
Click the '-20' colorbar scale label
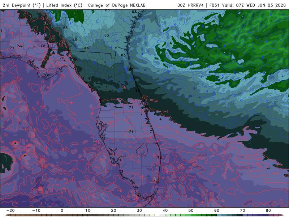click(x=10, y=210)
